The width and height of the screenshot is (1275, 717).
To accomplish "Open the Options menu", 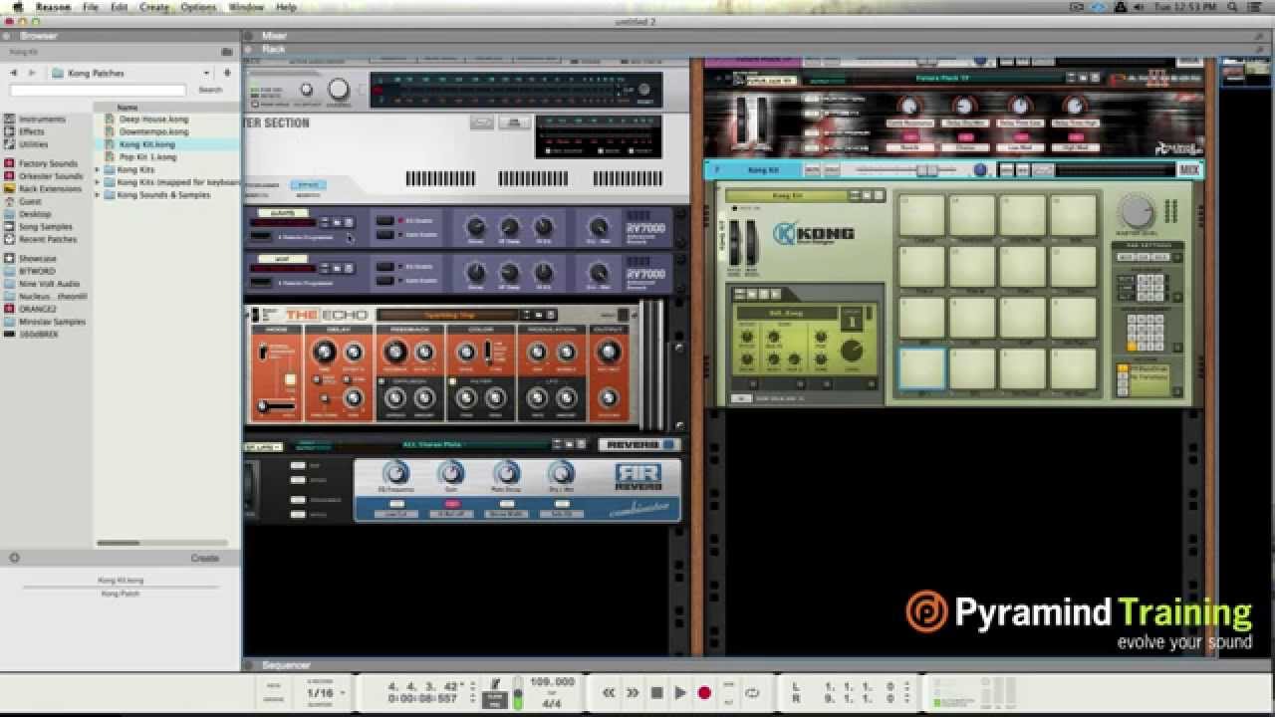I will coord(198,7).
